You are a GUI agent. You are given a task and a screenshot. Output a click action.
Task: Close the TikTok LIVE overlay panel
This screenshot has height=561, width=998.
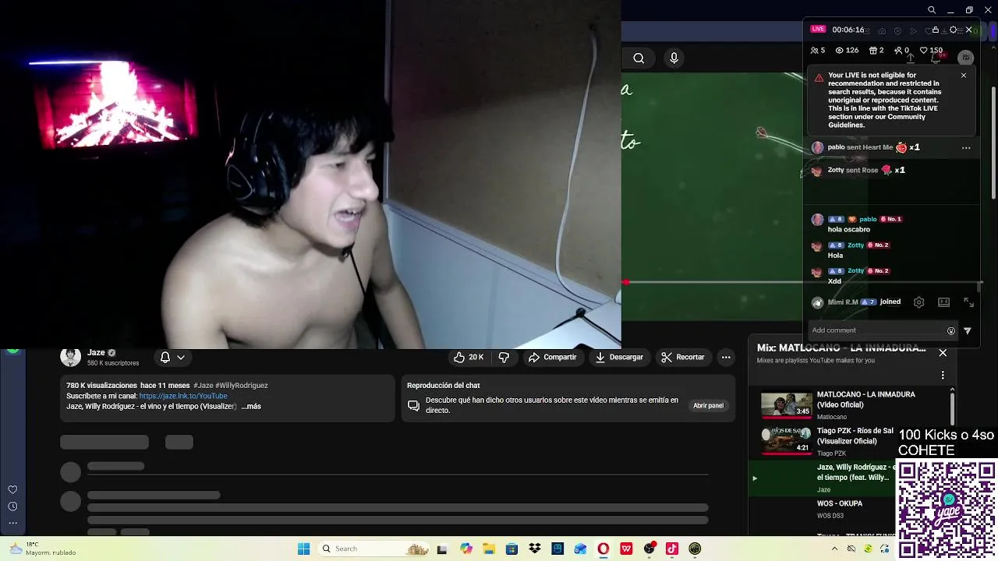[968, 30]
